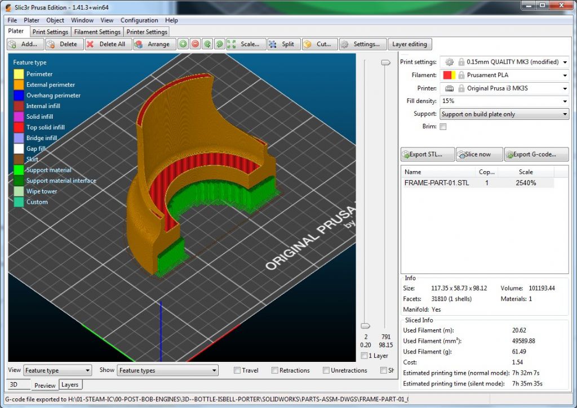The width and height of the screenshot is (577, 408).
Task: Click the Add object toolbar button
Action: click(25, 44)
